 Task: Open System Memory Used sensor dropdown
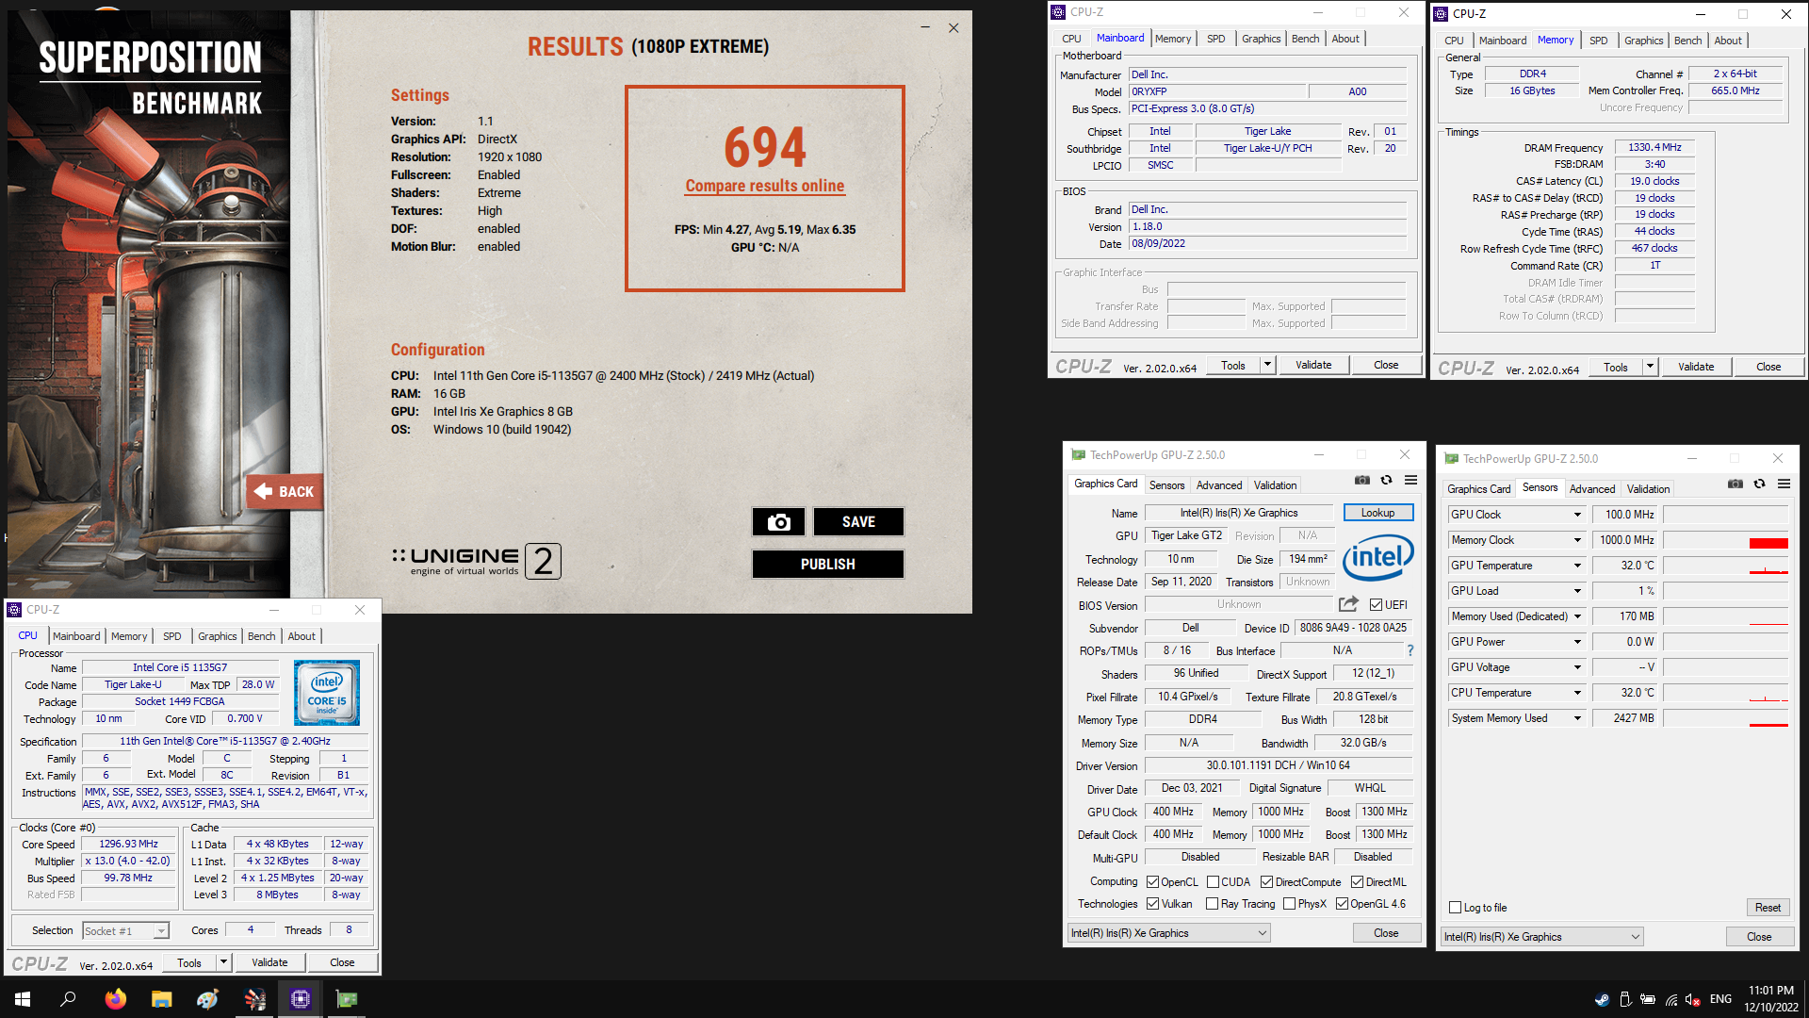(x=1577, y=718)
